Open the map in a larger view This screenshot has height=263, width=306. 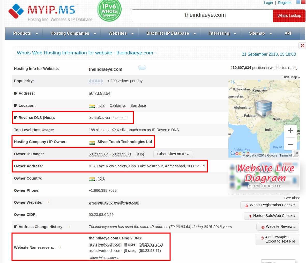pyautogui.click(x=296, y=154)
